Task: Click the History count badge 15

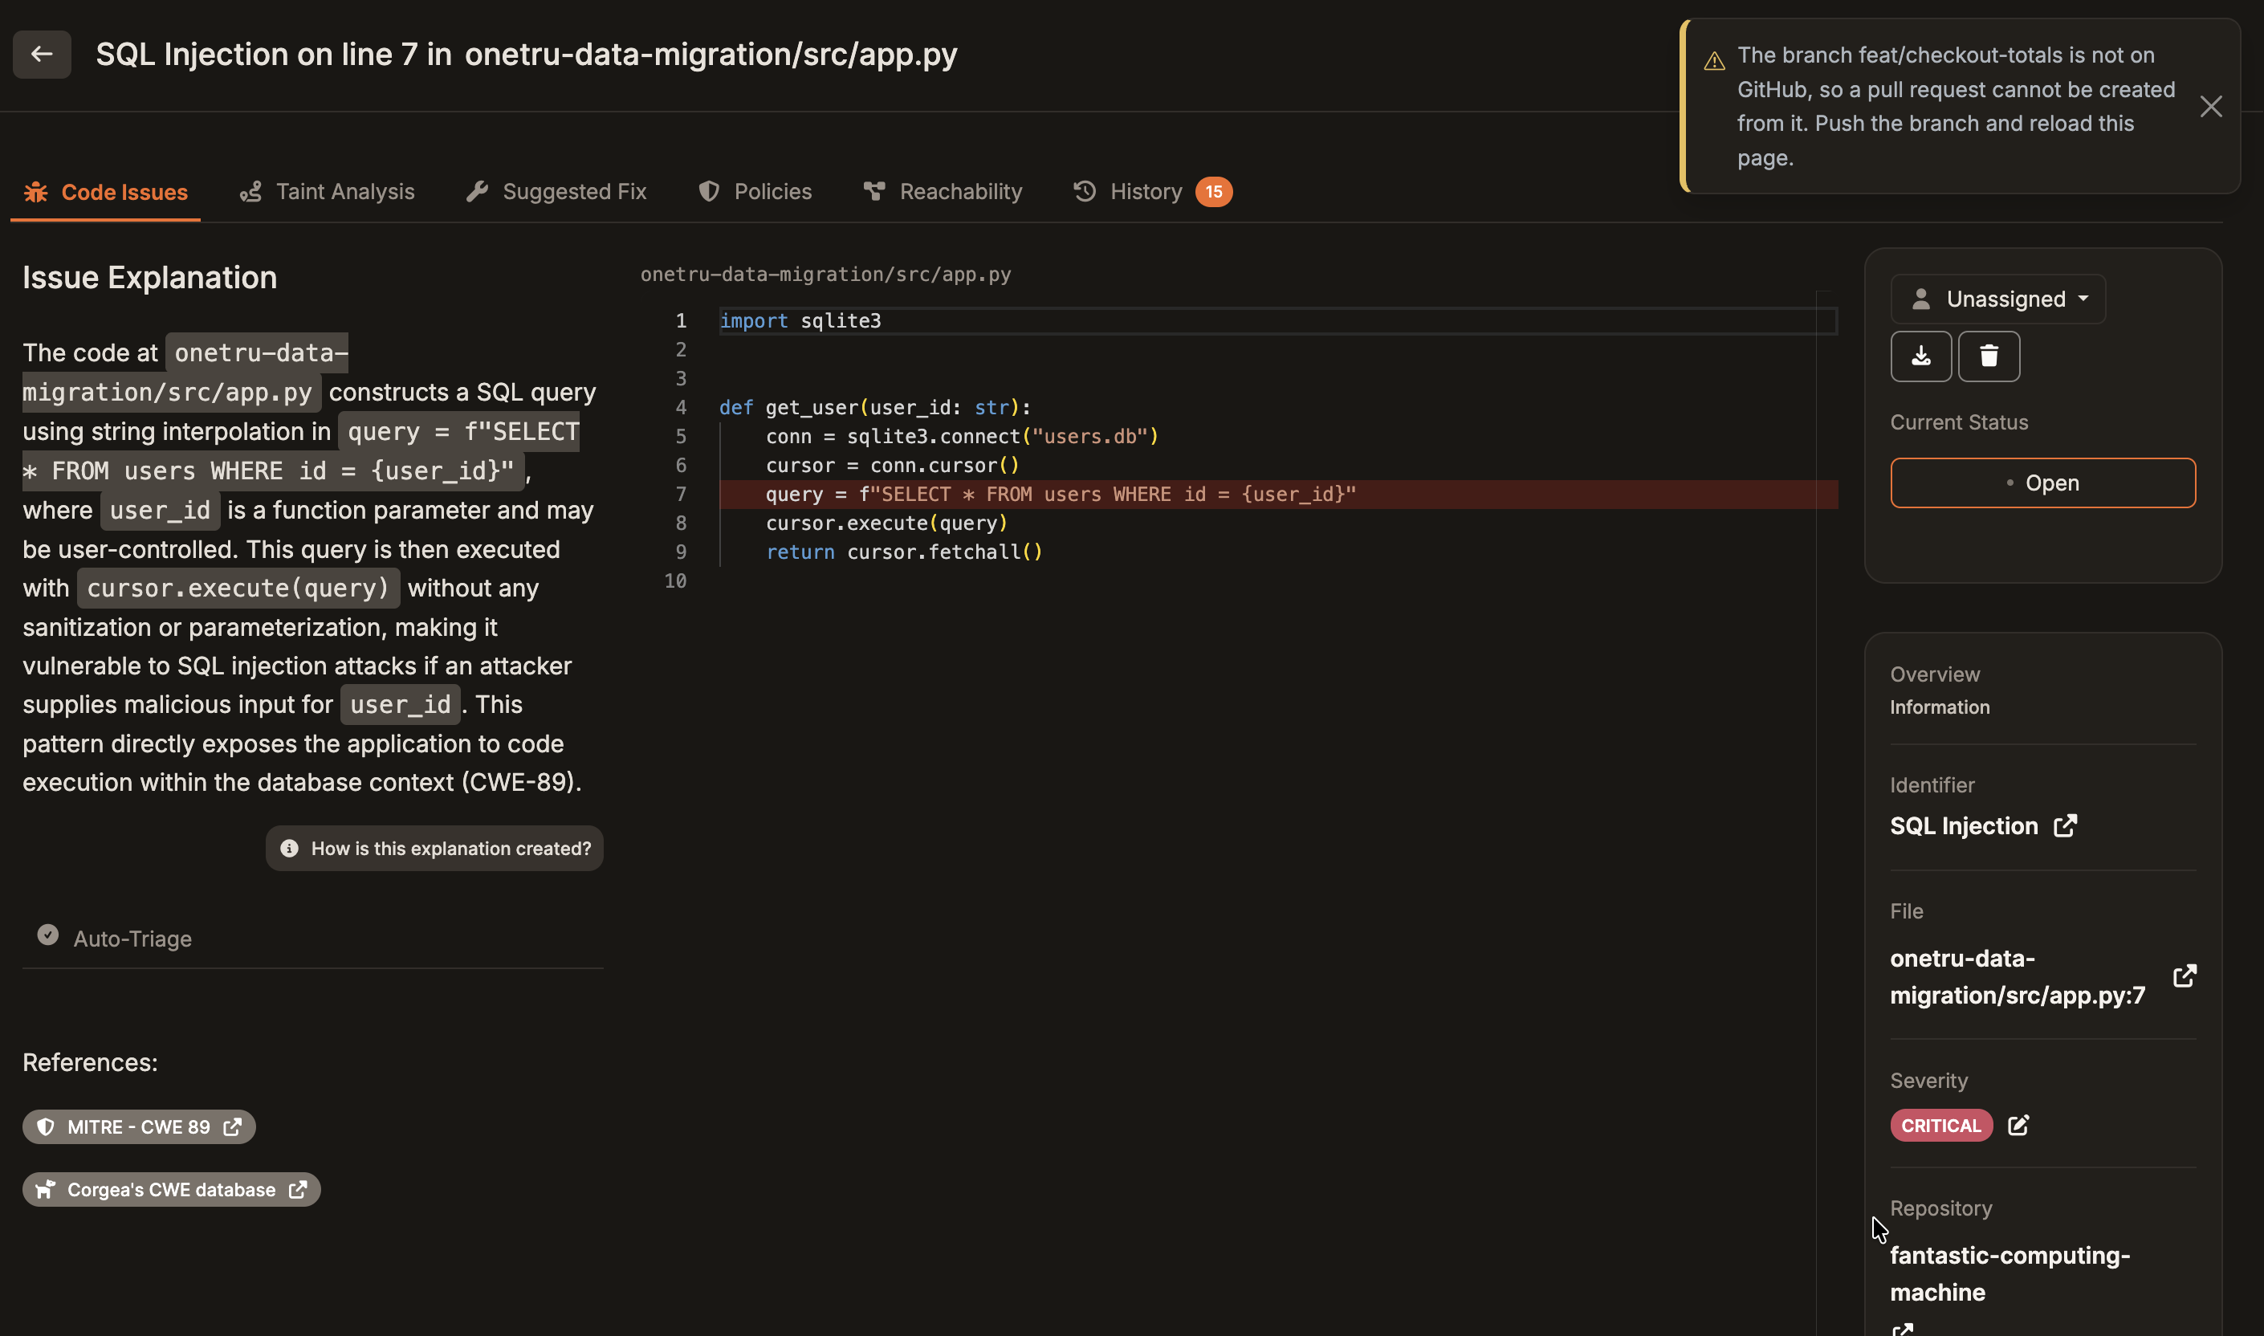Action: [1213, 192]
